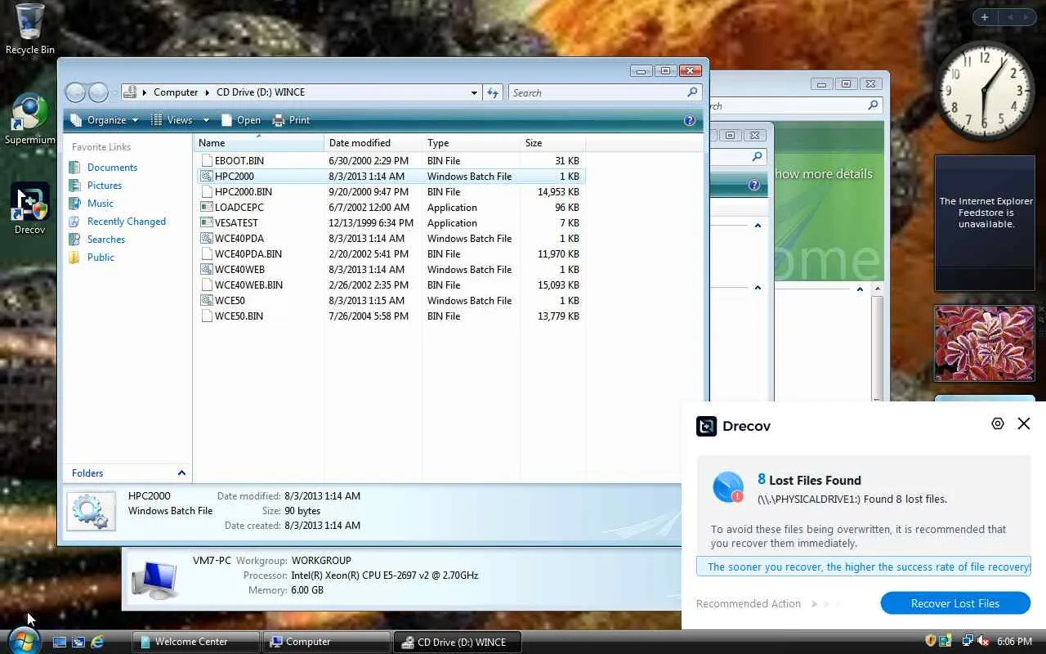Open explorer help question mark icon
Screen dimensions: 1046x654
(x=690, y=120)
